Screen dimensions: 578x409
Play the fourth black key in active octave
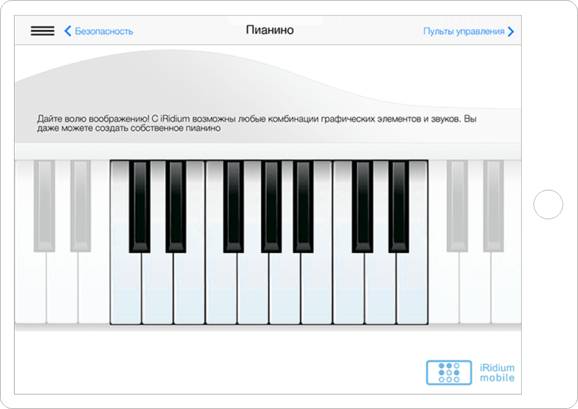click(x=271, y=206)
